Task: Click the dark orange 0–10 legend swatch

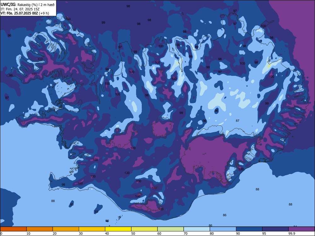Action: point(13,229)
